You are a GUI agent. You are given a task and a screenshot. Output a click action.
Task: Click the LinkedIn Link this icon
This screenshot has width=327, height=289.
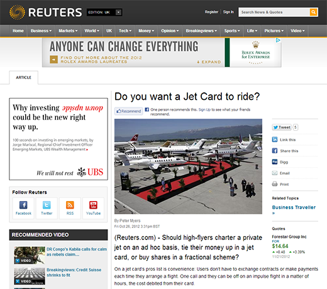tap(275, 139)
